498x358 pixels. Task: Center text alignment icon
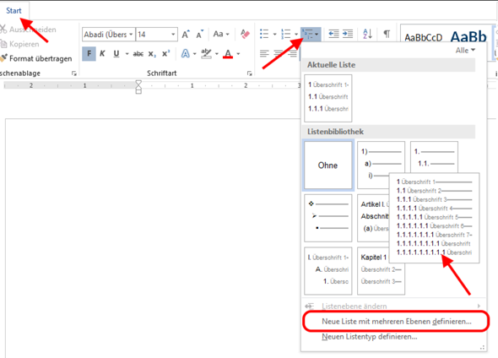pyautogui.click(x=279, y=54)
